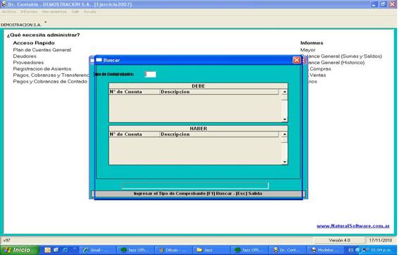Click the Tipo de Comprobante input field
This screenshot has height=255, width=399.
(x=150, y=74)
